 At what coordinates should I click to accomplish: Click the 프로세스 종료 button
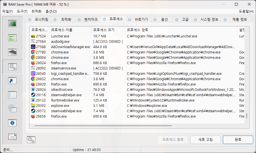tap(173, 139)
